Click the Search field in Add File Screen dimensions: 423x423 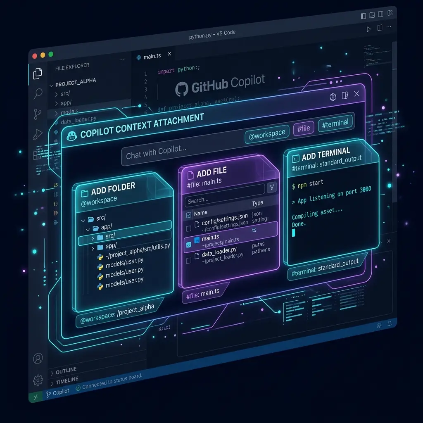tap(224, 195)
